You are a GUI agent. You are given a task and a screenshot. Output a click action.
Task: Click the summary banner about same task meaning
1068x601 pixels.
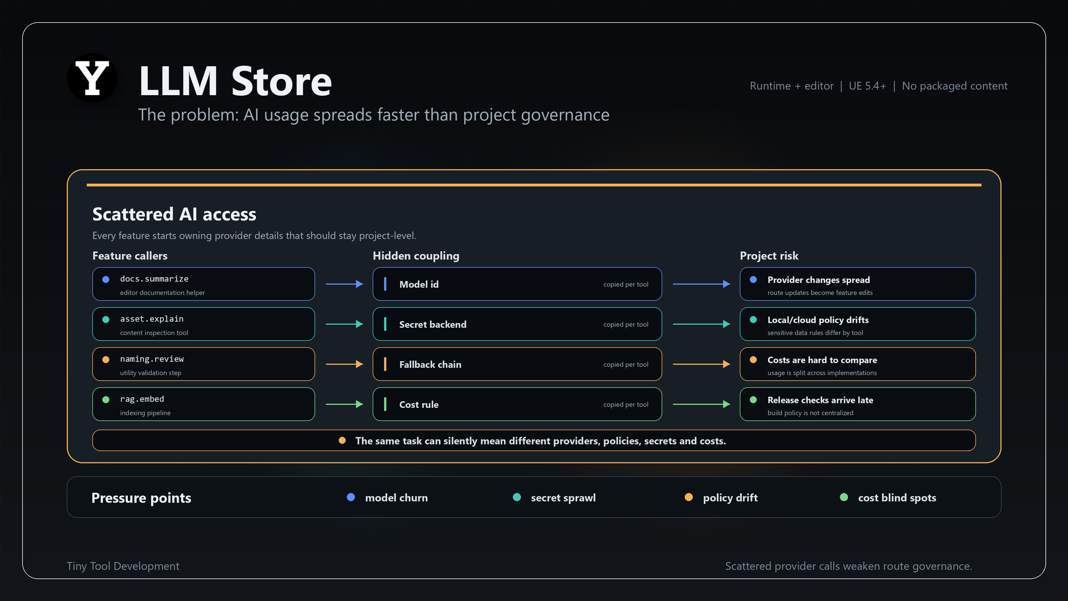coord(534,440)
